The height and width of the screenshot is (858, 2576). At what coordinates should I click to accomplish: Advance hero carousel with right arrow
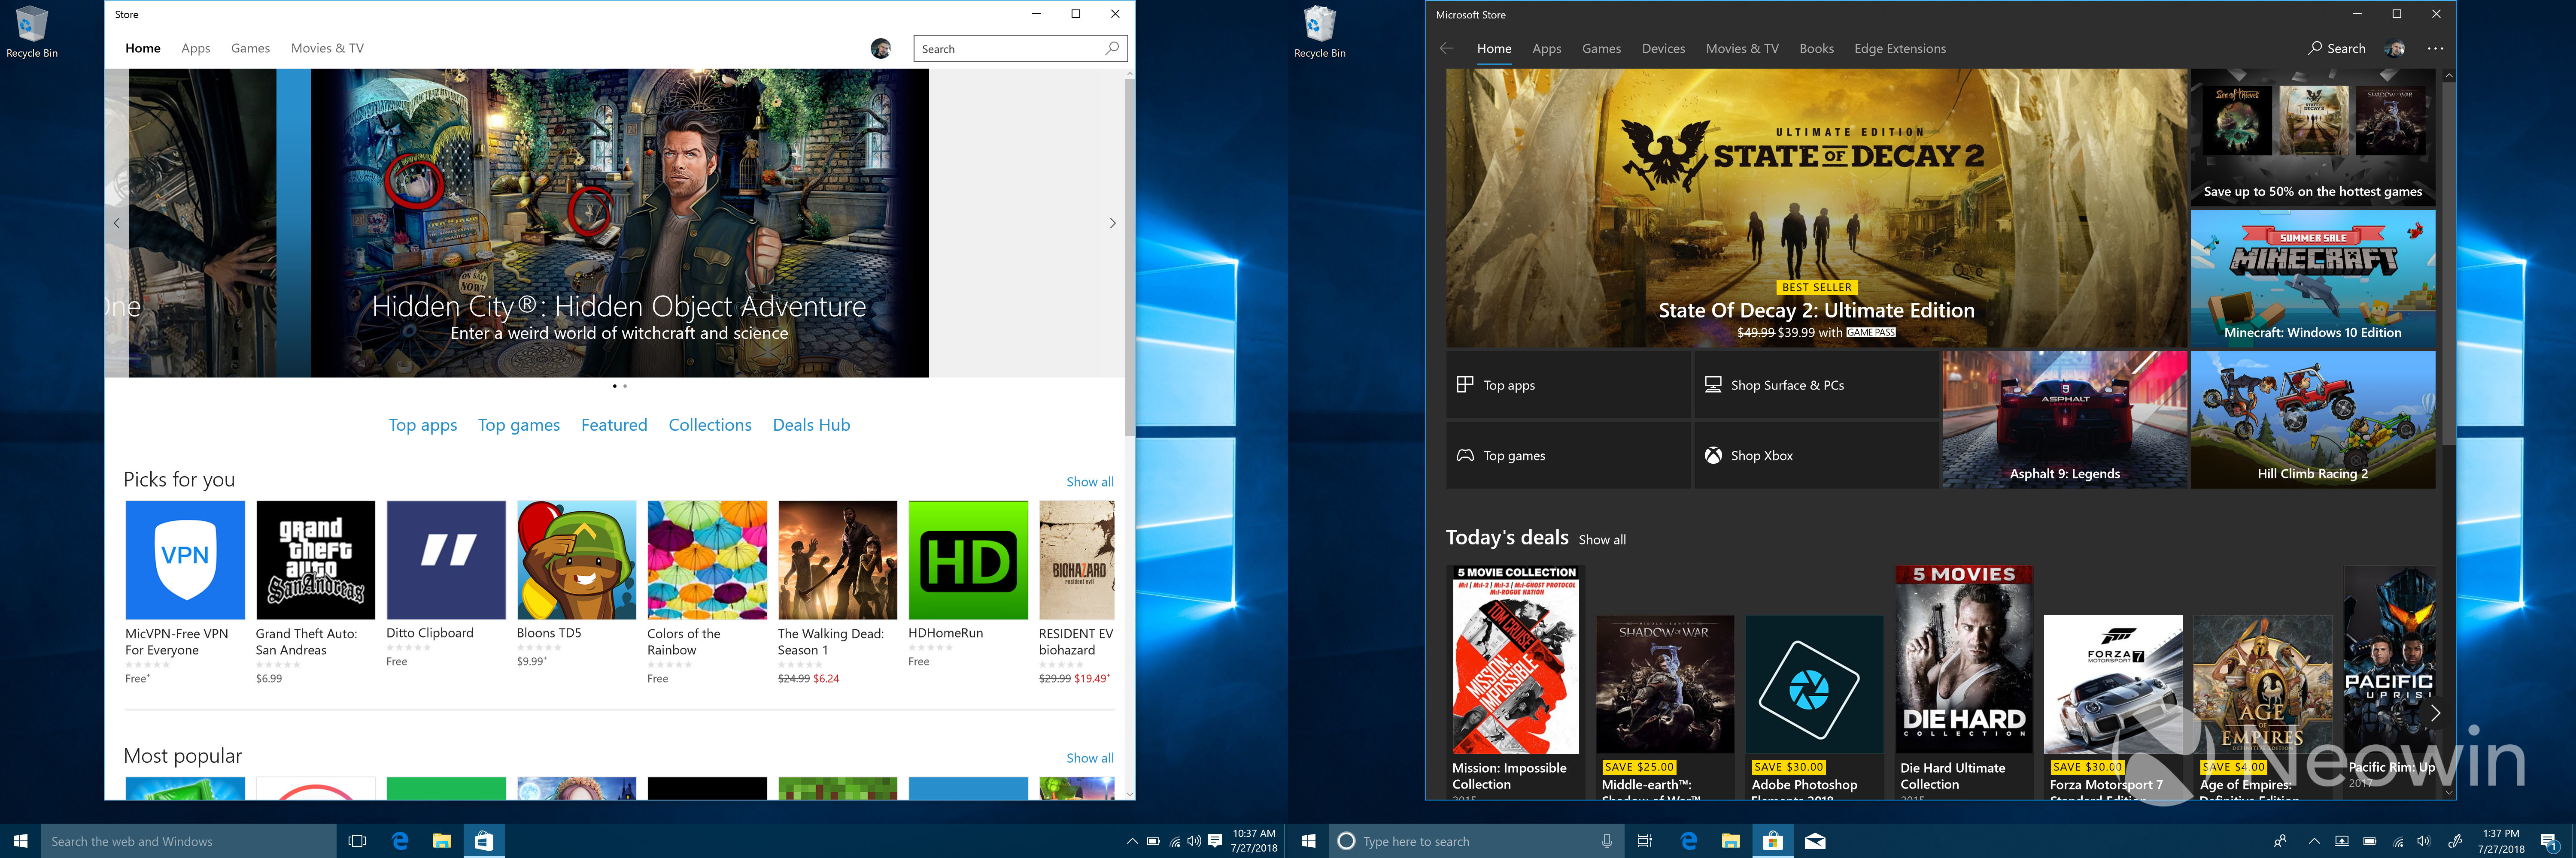tap(1112, 223)
